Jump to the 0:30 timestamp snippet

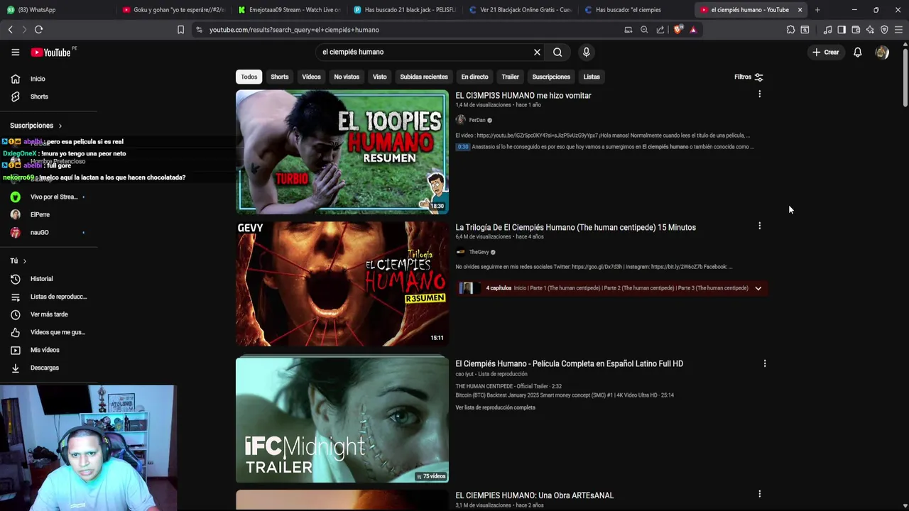pos(463,147)
